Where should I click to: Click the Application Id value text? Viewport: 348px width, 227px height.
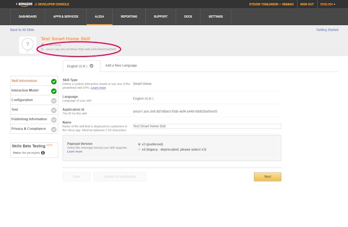[175, 112]
